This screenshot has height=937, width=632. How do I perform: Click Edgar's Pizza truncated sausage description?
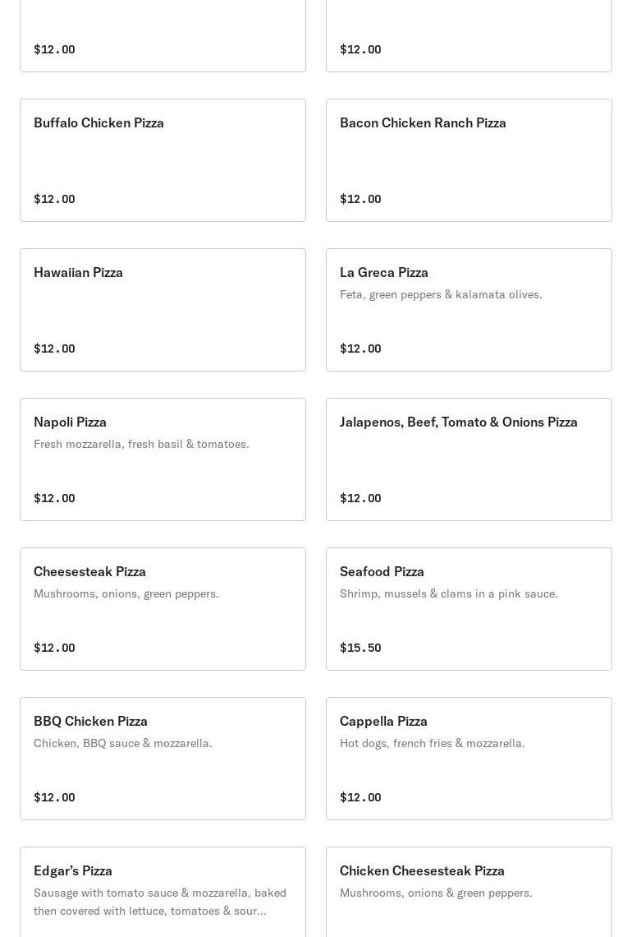click(160, 902)
